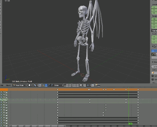Click the Scale Y field
The width and height of the screenshot is (157, 127).
coord(154,39)
